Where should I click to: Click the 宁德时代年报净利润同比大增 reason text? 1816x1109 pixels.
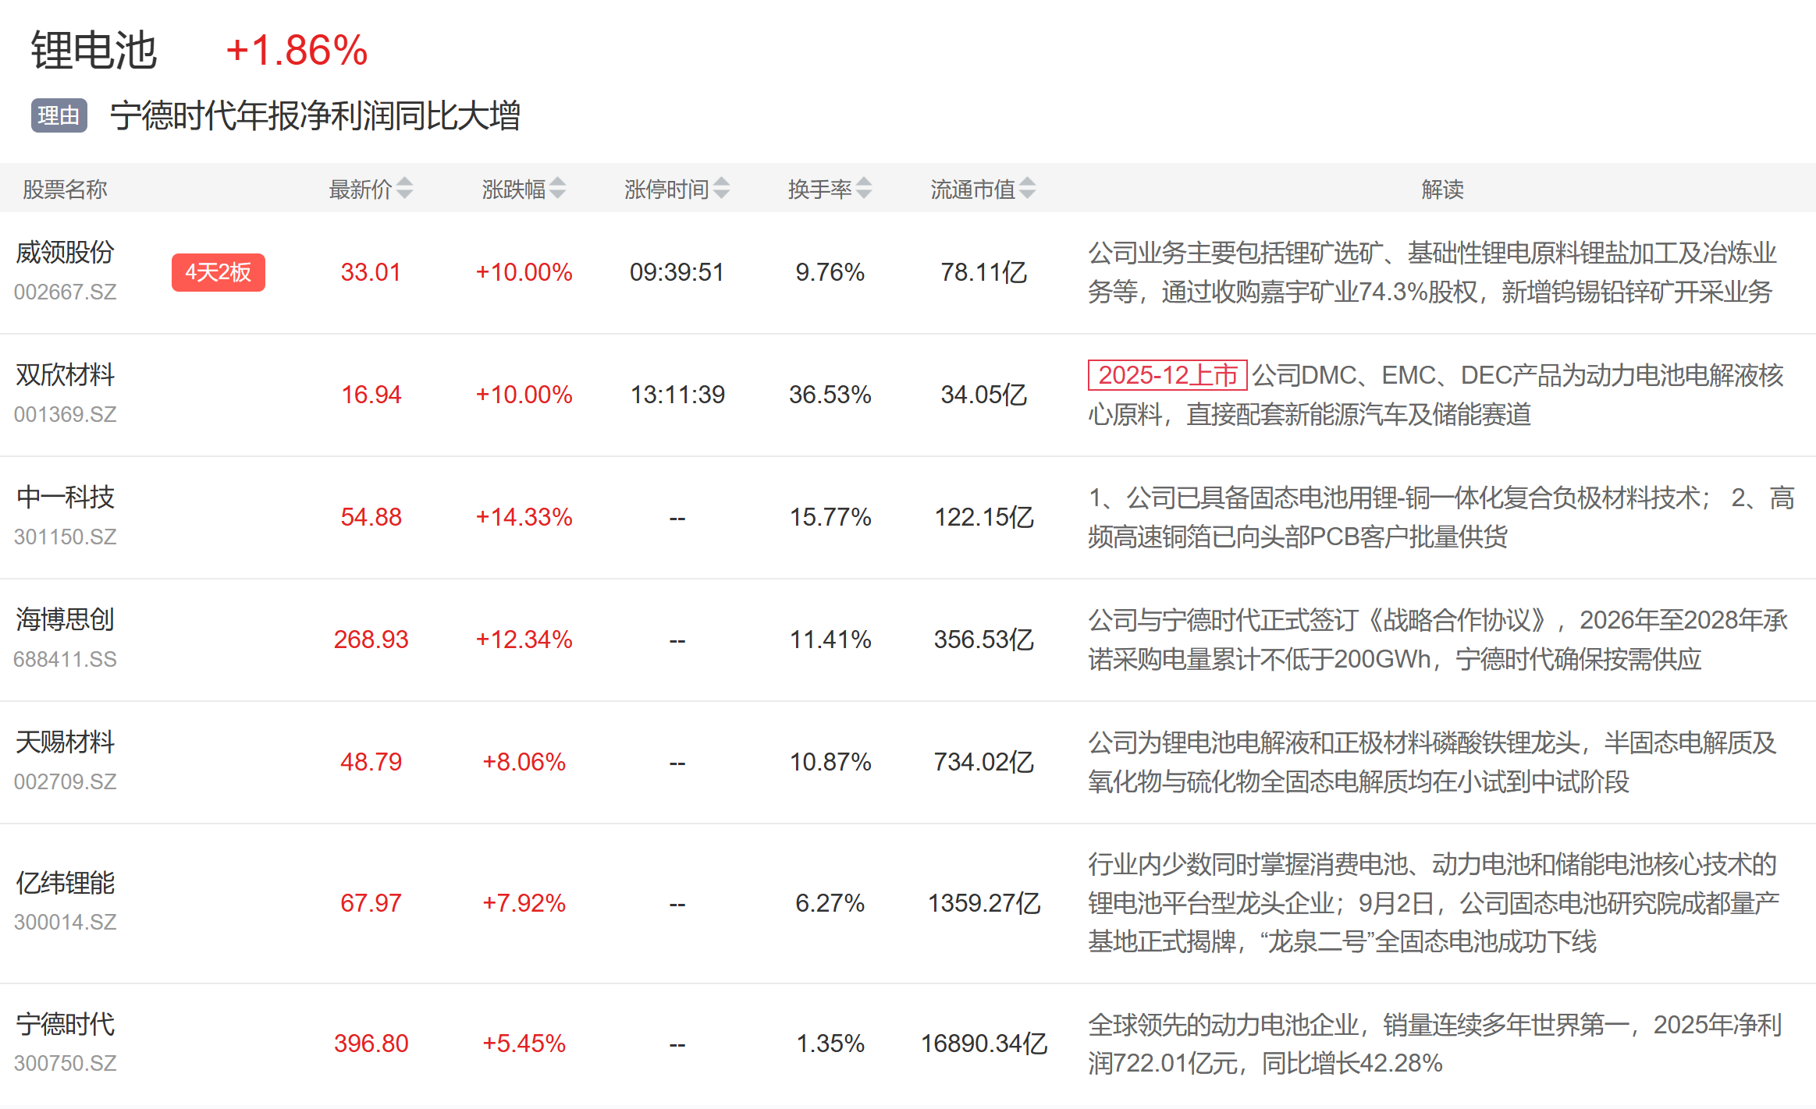click(315, 115)
